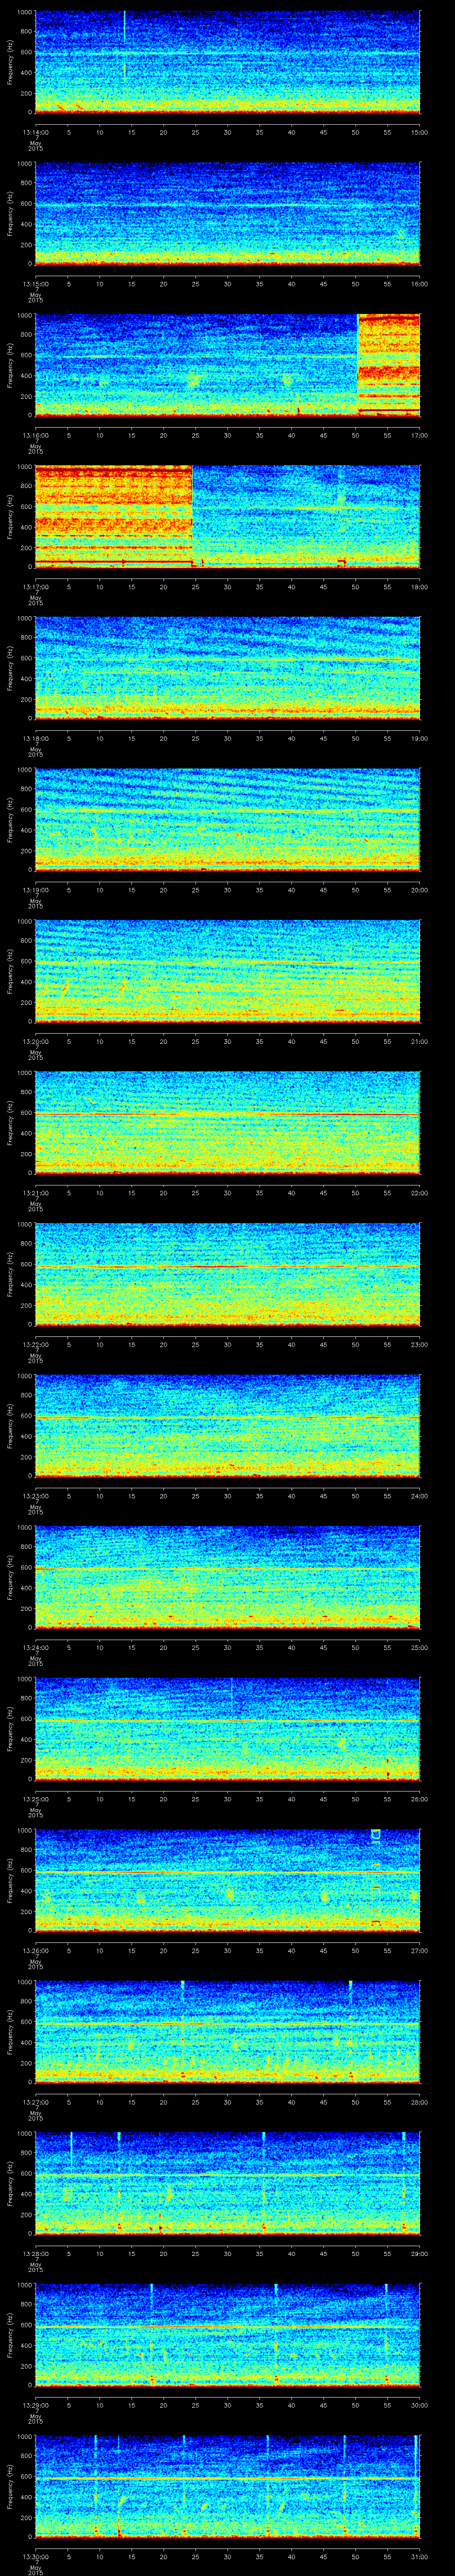Image resolution: width=455 pixels, height=2576 pixels.
Task: Click the Frequency (Hz) axis label of the 13:22:00 panel
Action: coord(10,1274)
